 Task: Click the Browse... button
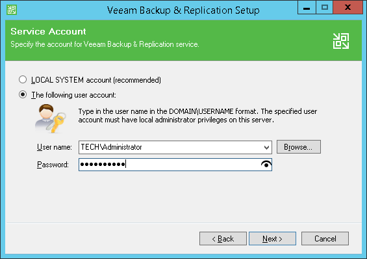298,147
